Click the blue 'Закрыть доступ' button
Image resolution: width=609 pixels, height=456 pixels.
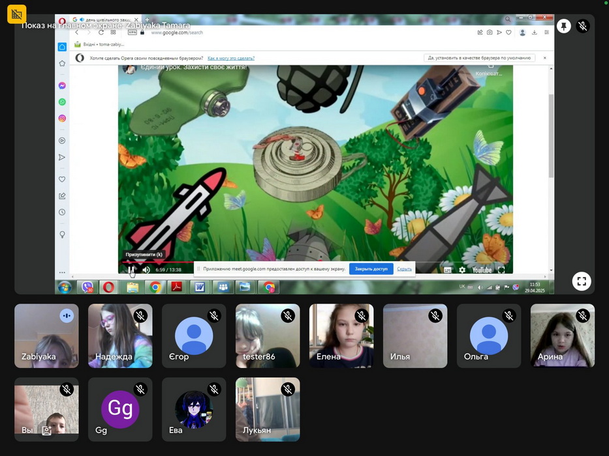click(371, 268)
